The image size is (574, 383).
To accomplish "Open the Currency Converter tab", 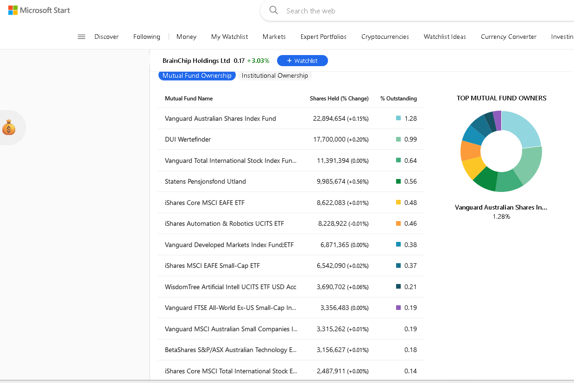I will click(508, 37).
